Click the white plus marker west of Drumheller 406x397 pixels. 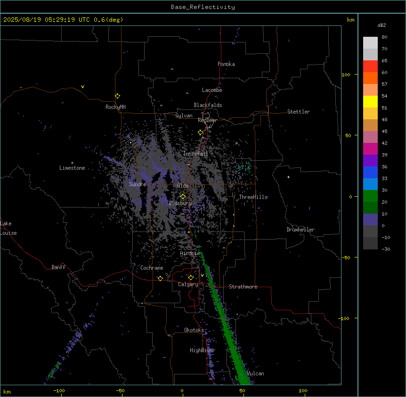point(288,177)
